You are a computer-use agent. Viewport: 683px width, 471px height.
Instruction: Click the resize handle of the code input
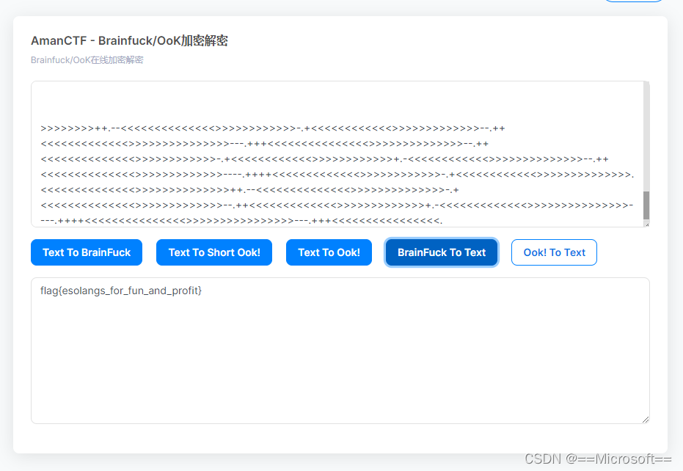(x=646, y=223)
